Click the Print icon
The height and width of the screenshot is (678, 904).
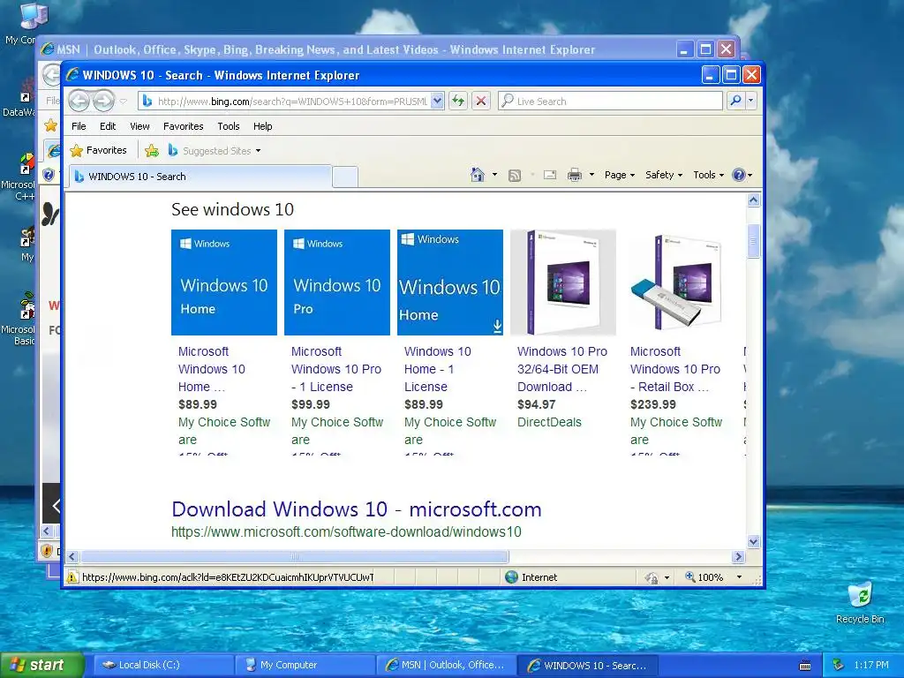coord(574,175)
